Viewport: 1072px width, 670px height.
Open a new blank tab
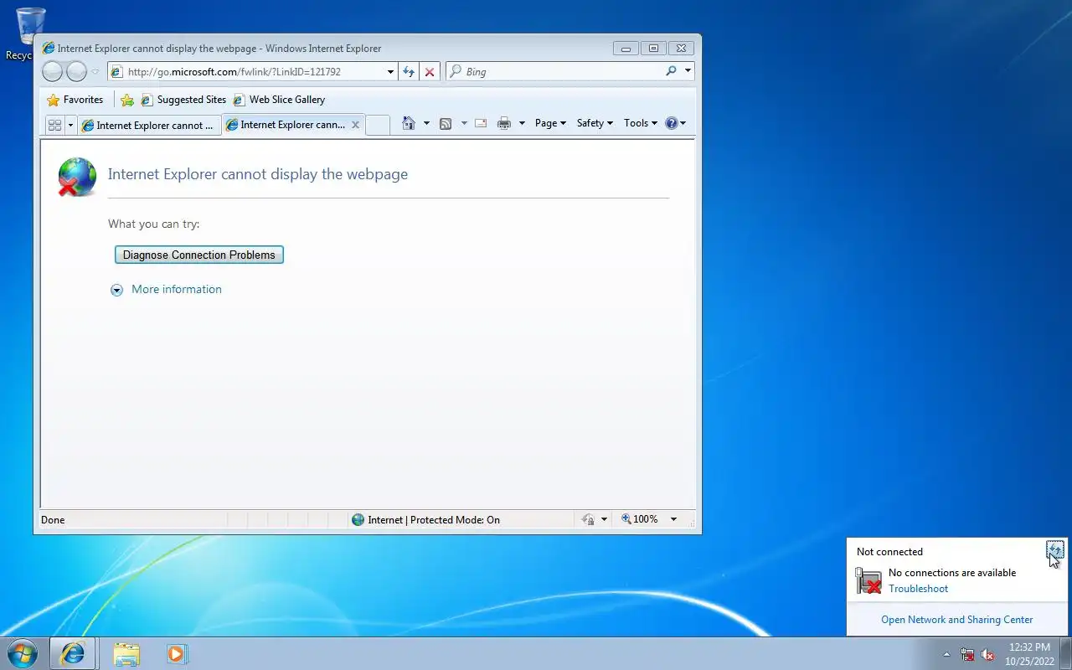click(x=378, y=125)
